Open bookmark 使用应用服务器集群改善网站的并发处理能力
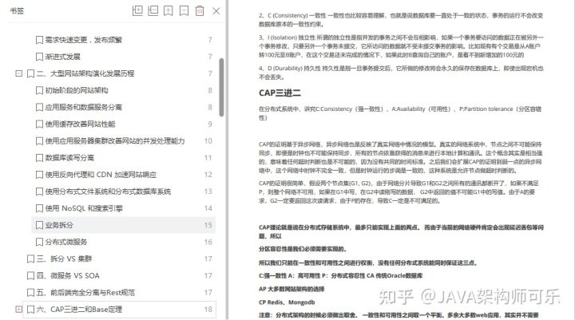 (115, 140)
